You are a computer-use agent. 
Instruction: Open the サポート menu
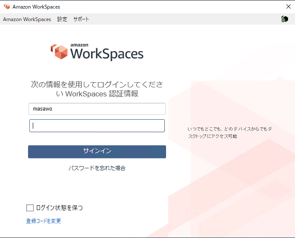[x=81, y=19]
